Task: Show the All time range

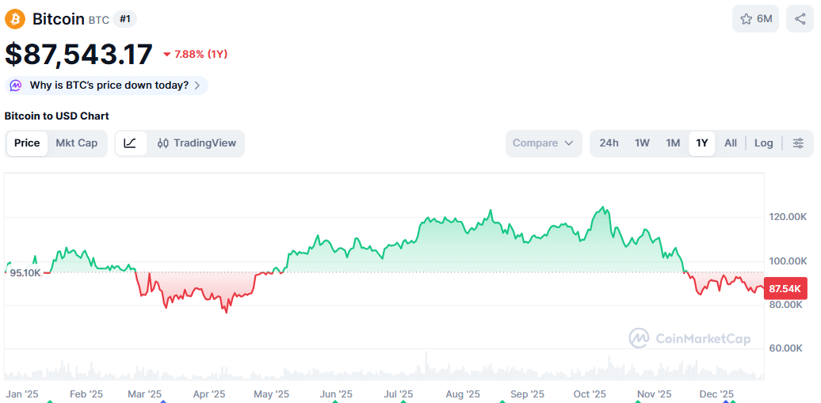Action: 730,143
